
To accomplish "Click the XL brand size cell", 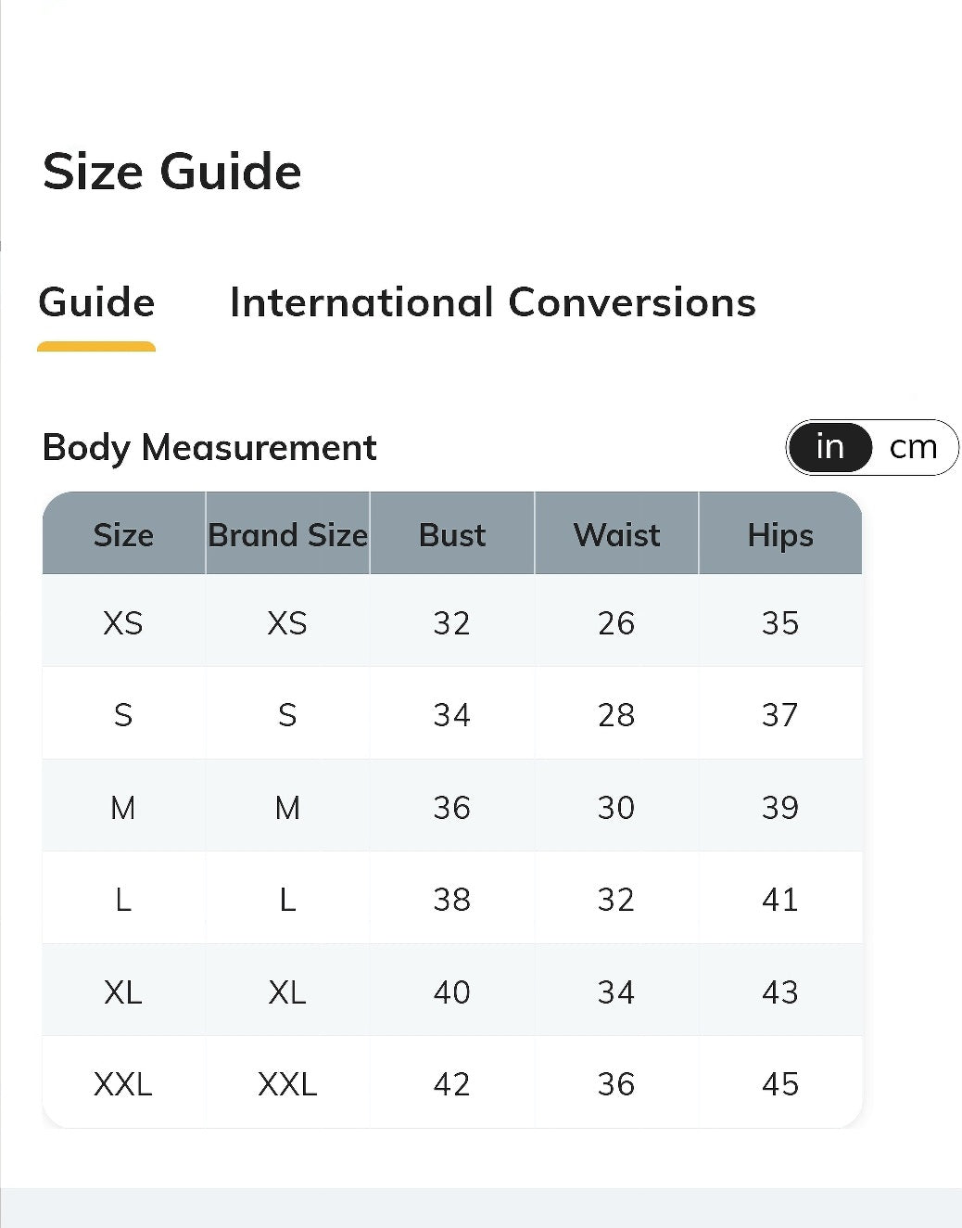I will pos(287,991).
